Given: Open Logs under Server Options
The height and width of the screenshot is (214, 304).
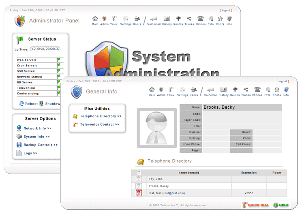Looking at the screenshot, I should tap(30, 153).
